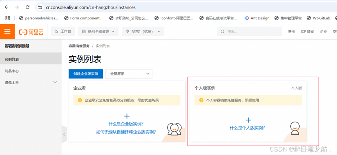This screenshot has height=155, width=337.
Task: Open site information icon in address bar
Action: click(40, 7)
